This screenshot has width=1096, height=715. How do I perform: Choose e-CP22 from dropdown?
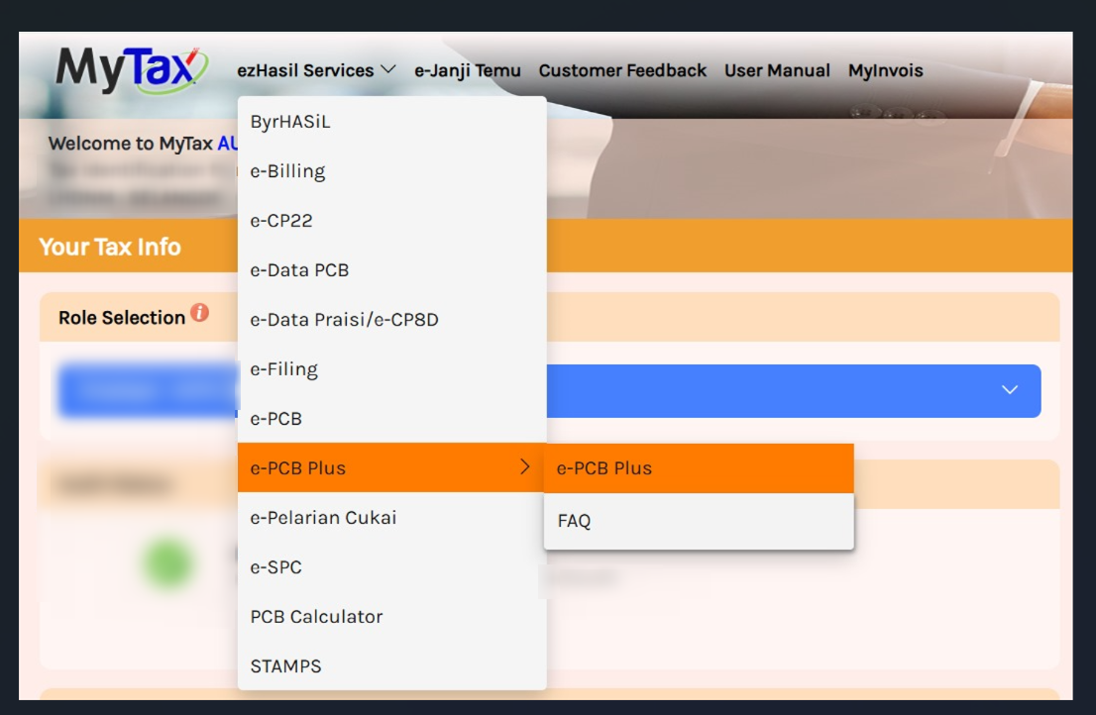(392, 221)
